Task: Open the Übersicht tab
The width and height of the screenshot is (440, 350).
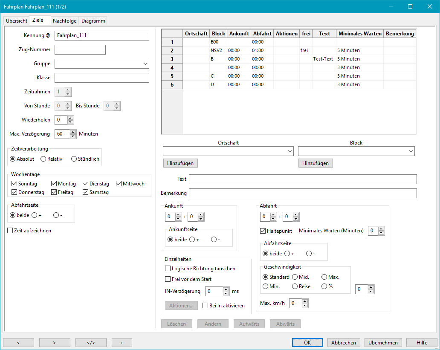Action: click(17, 21)
